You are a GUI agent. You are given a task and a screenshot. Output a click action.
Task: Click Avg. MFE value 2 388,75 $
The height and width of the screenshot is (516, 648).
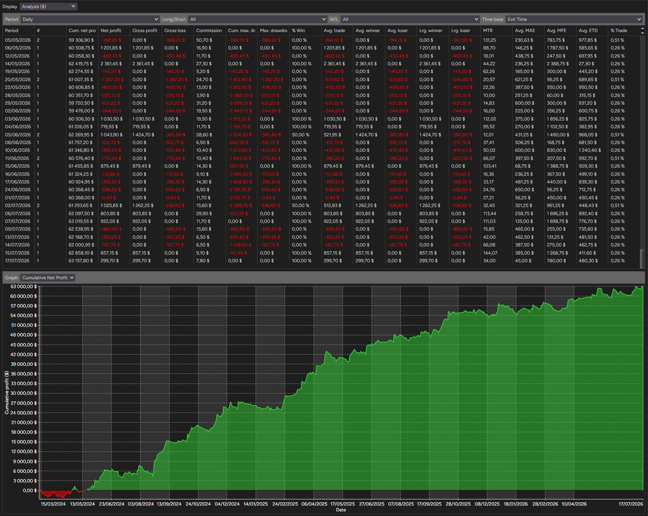[558, 64]
